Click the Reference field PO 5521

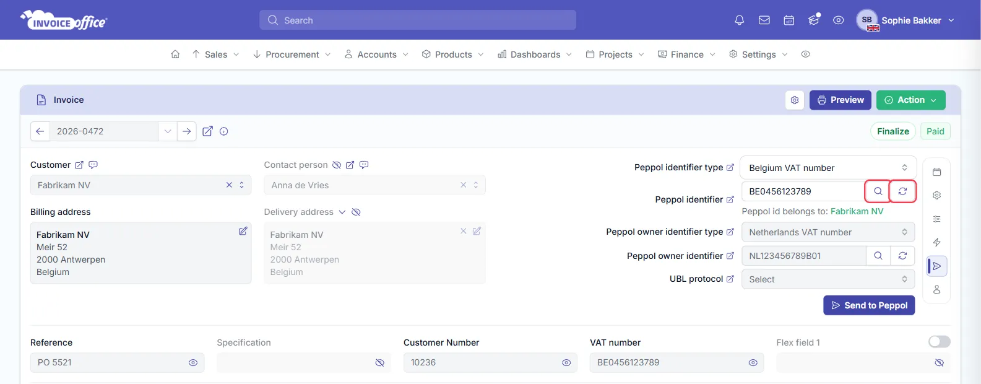117,363
